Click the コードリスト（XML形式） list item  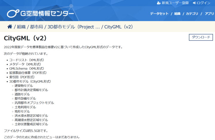pyautogui.click(x=26, y=60)
